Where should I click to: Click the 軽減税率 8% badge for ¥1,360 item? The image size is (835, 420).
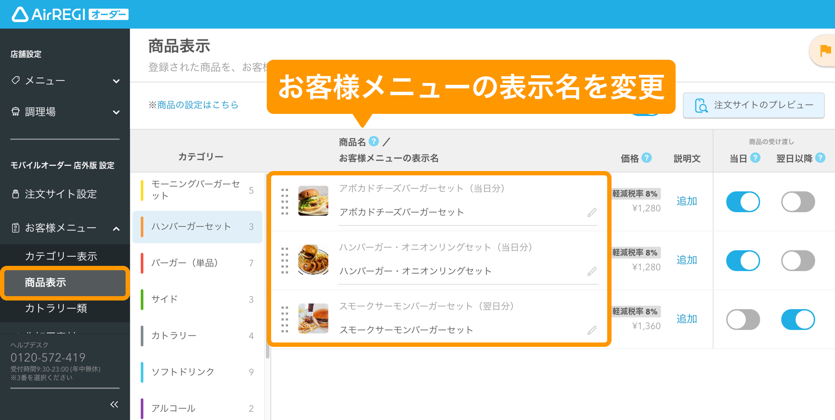(635, 311)
